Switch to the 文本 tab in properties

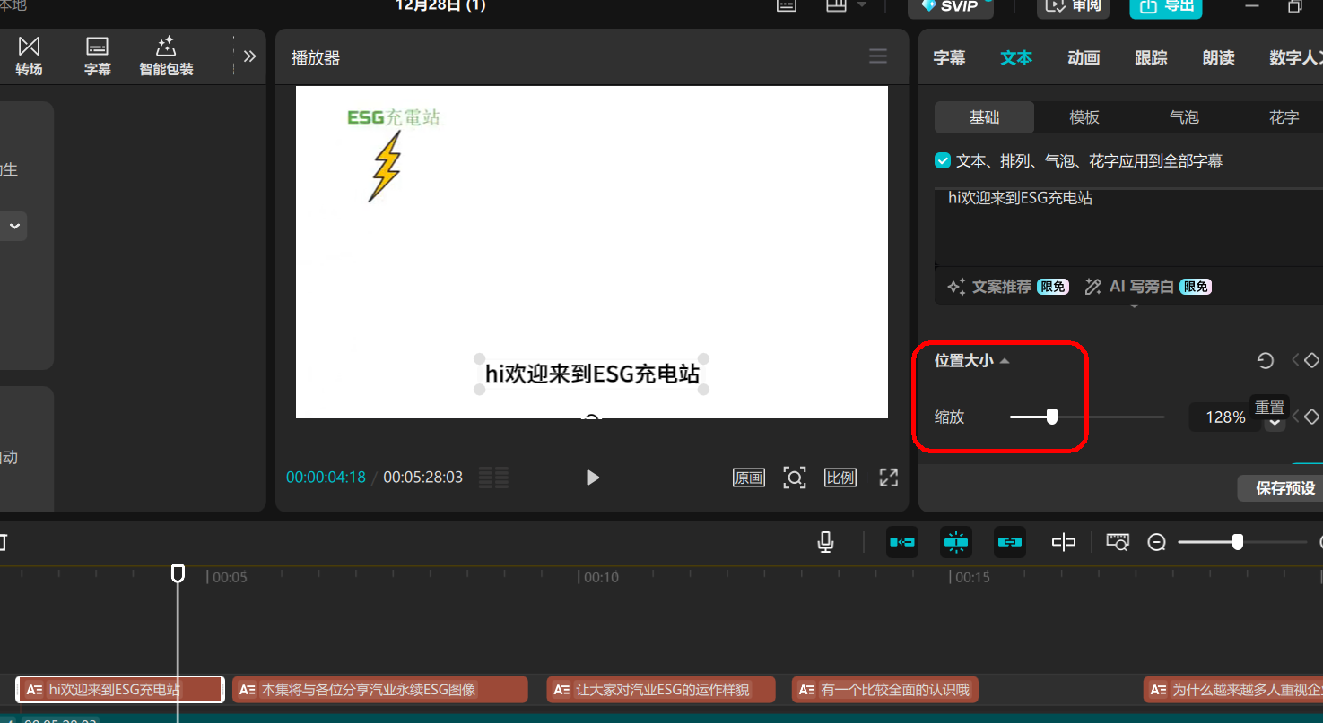pyautogui.click(x=1016, y=58)
